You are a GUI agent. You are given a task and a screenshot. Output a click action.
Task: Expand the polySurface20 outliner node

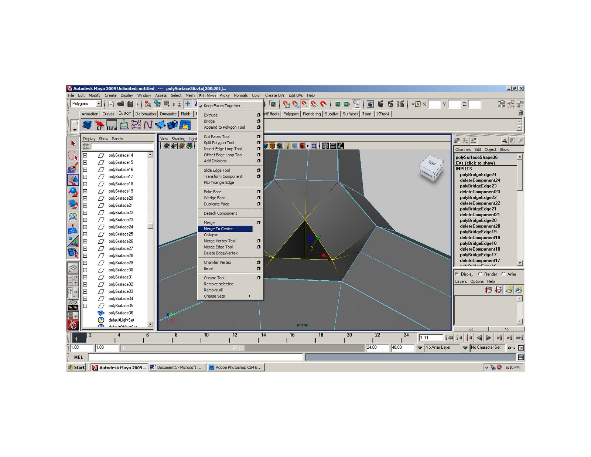coord(85,198)
